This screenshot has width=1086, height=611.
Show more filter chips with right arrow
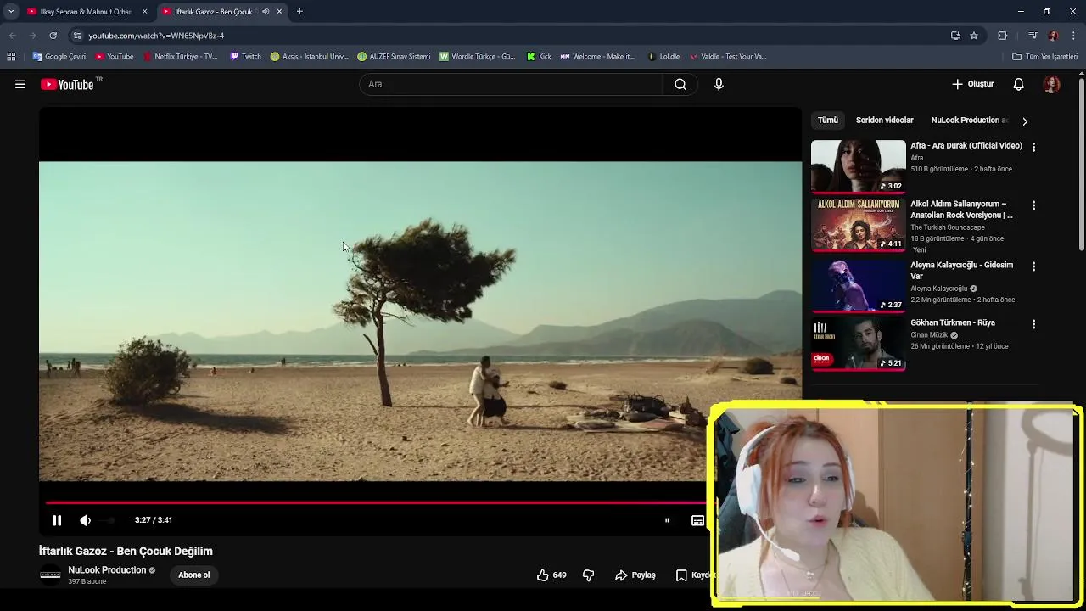(1025, 121)
